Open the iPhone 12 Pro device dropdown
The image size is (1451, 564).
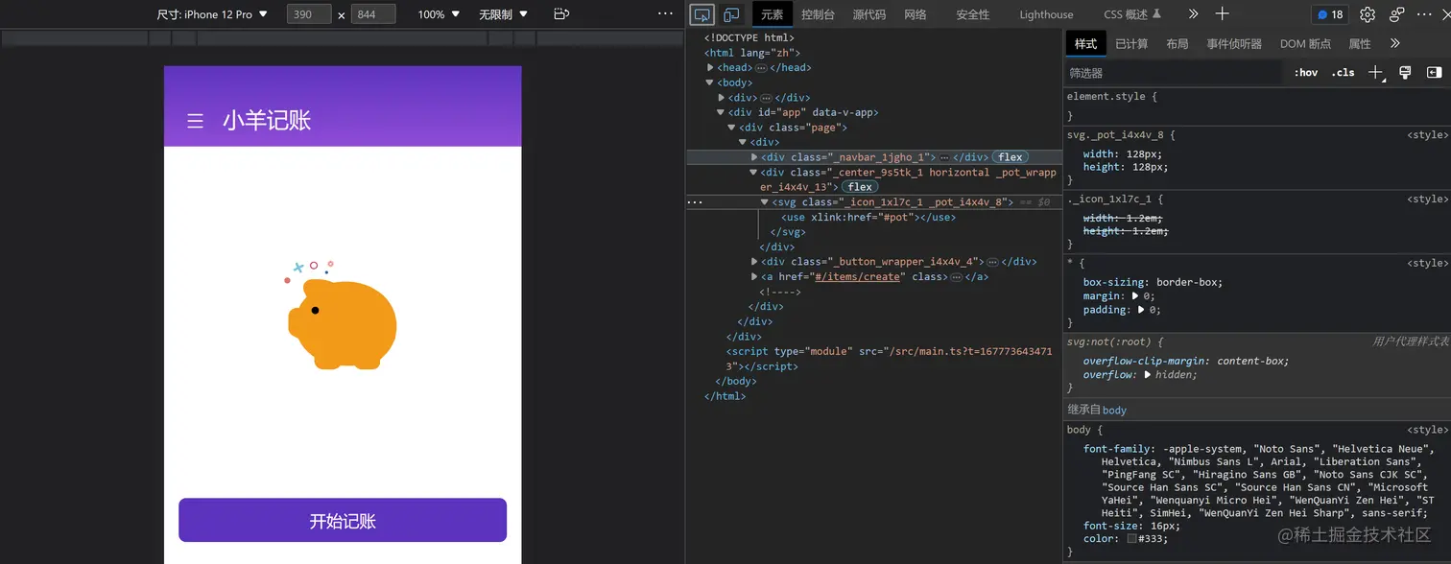point(213,14)
